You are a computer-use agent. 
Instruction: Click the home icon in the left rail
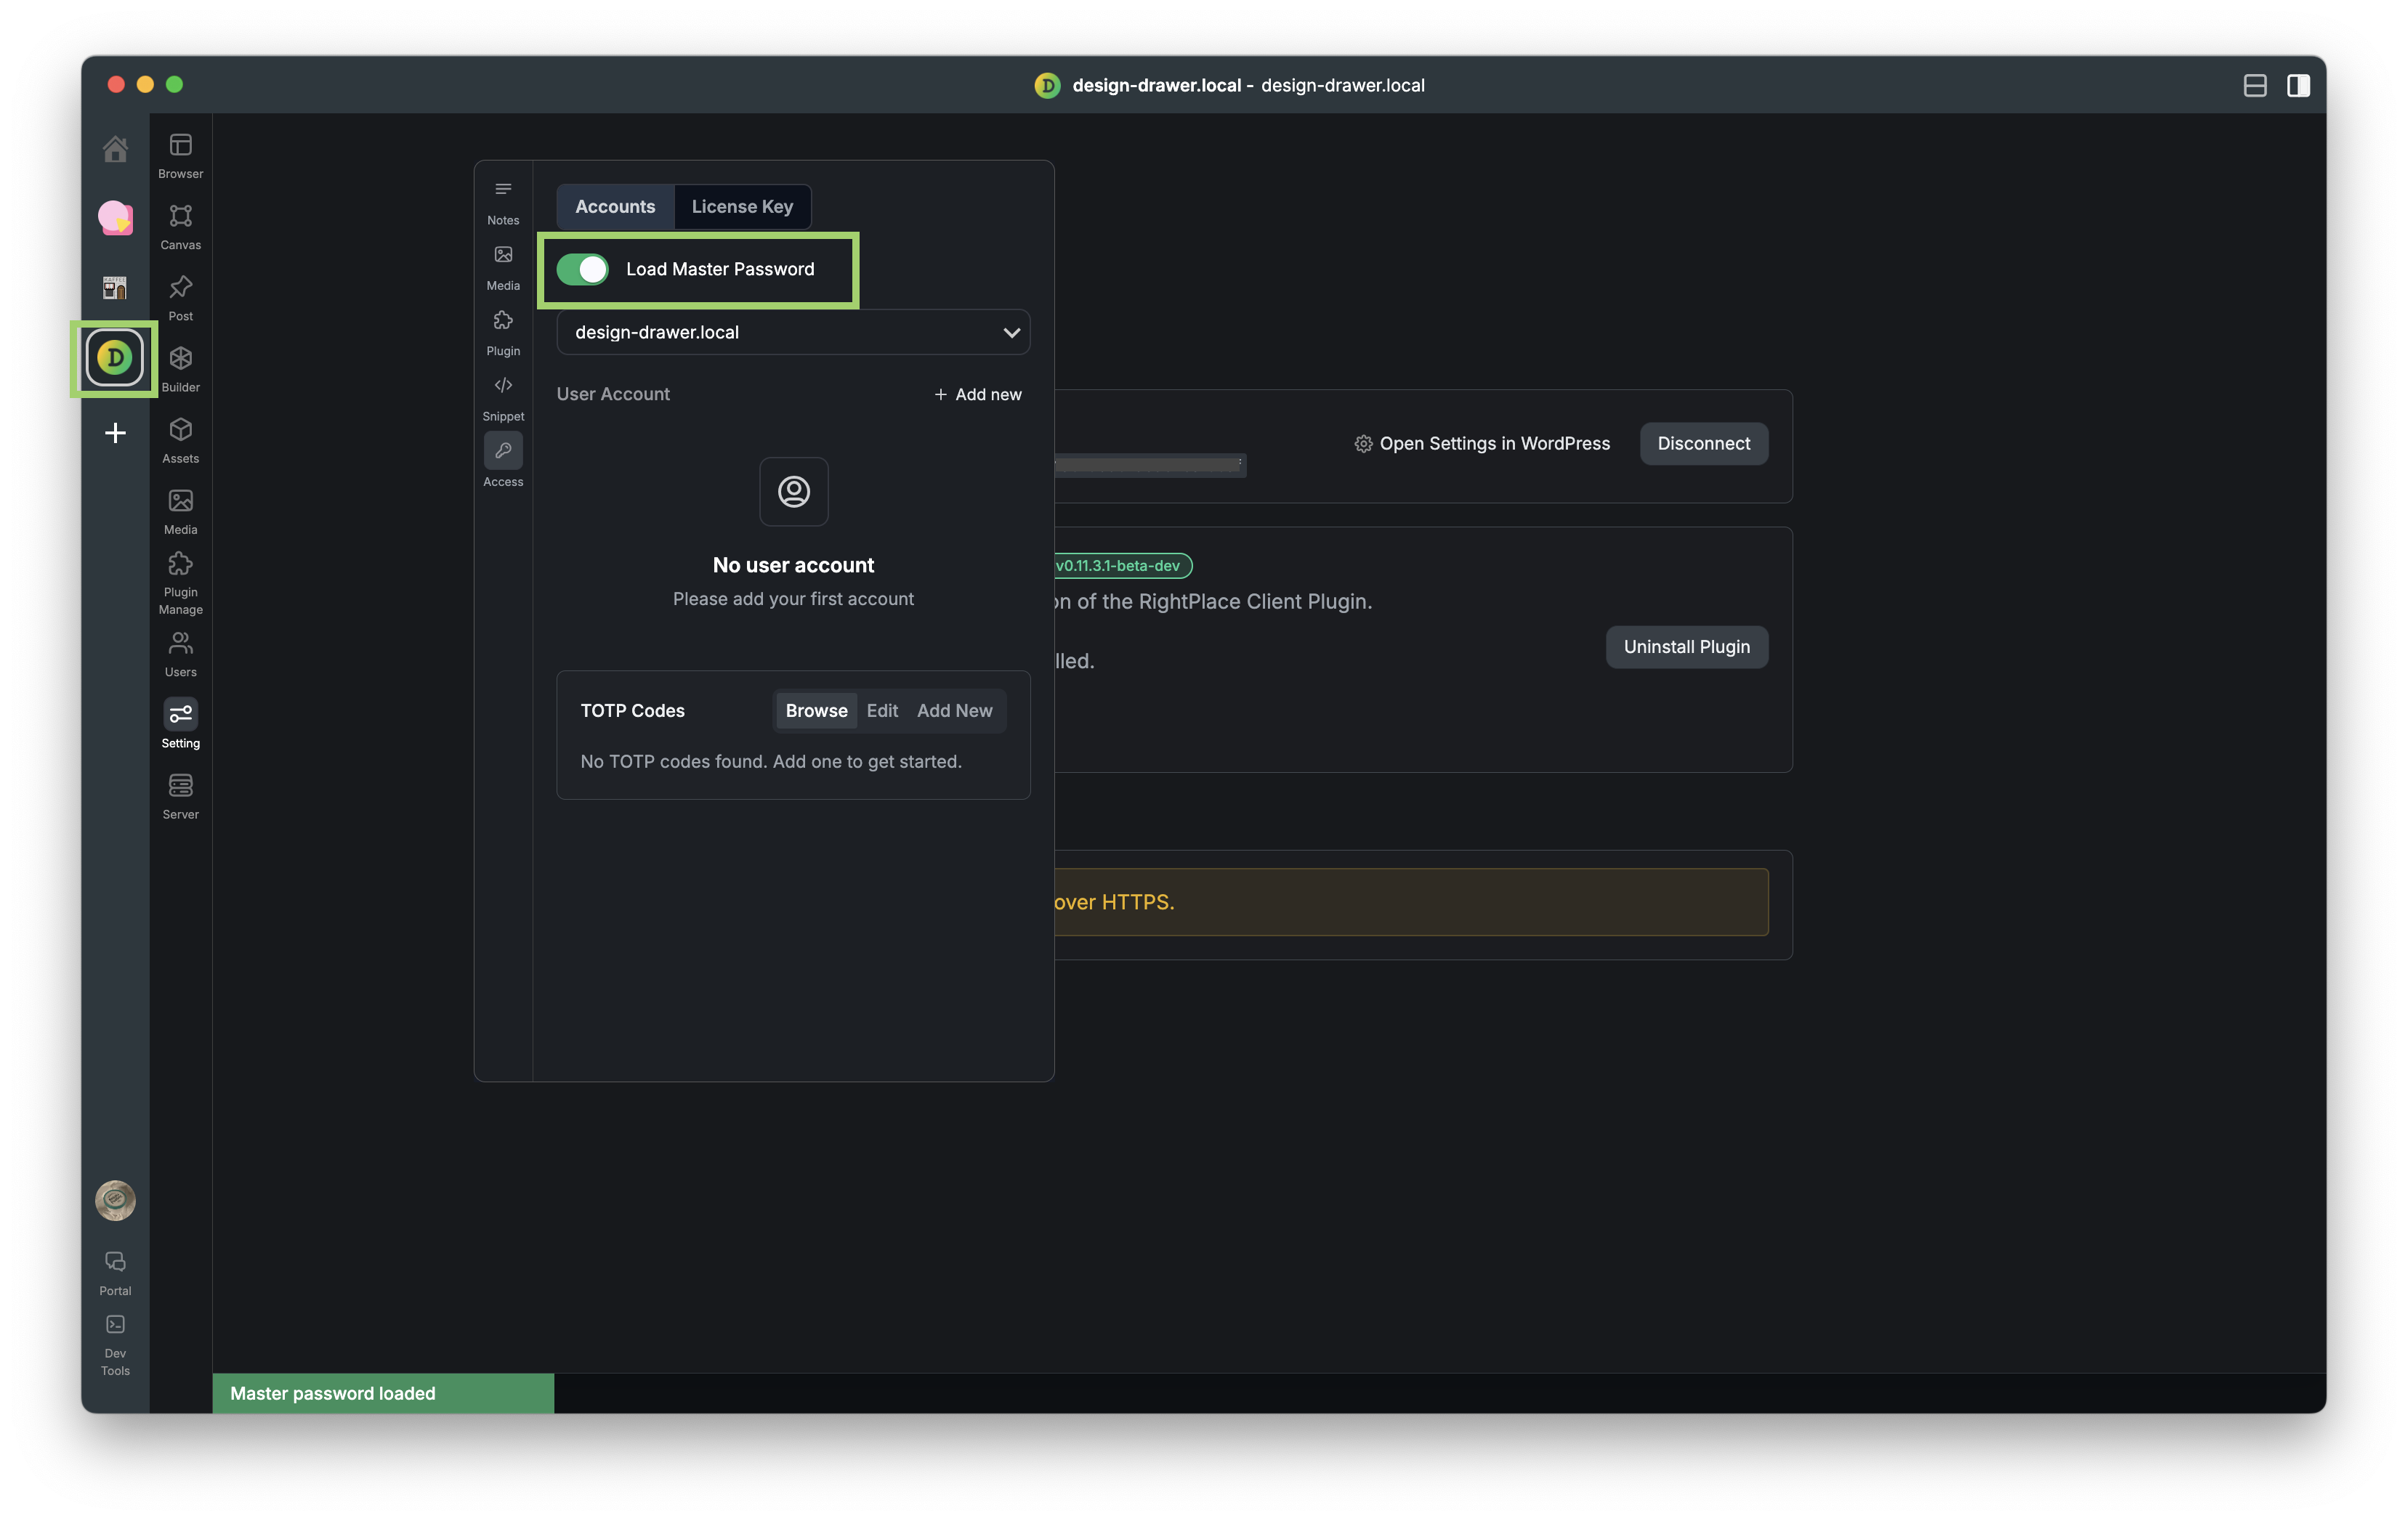tap(115, 149)
